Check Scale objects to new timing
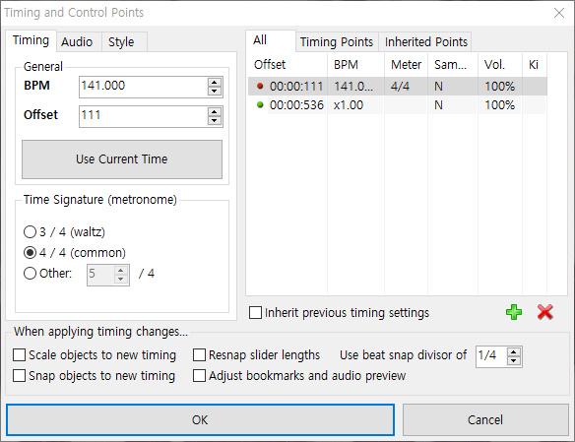This screenshot has width=575, height=442. pyautogui.click(x=95, y=354)
